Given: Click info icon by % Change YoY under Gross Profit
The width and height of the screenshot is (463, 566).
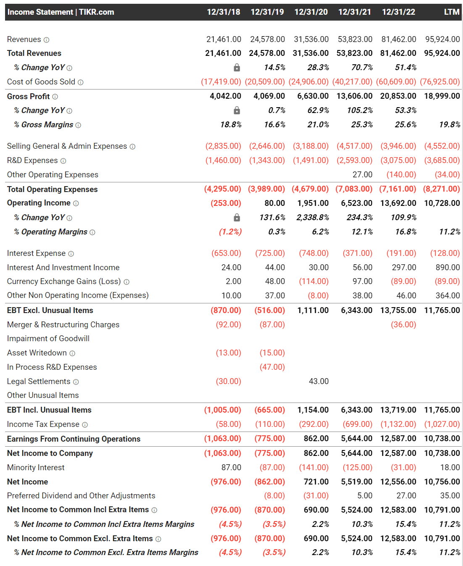Looking at the screenshot, I should (x=69, y=111).
